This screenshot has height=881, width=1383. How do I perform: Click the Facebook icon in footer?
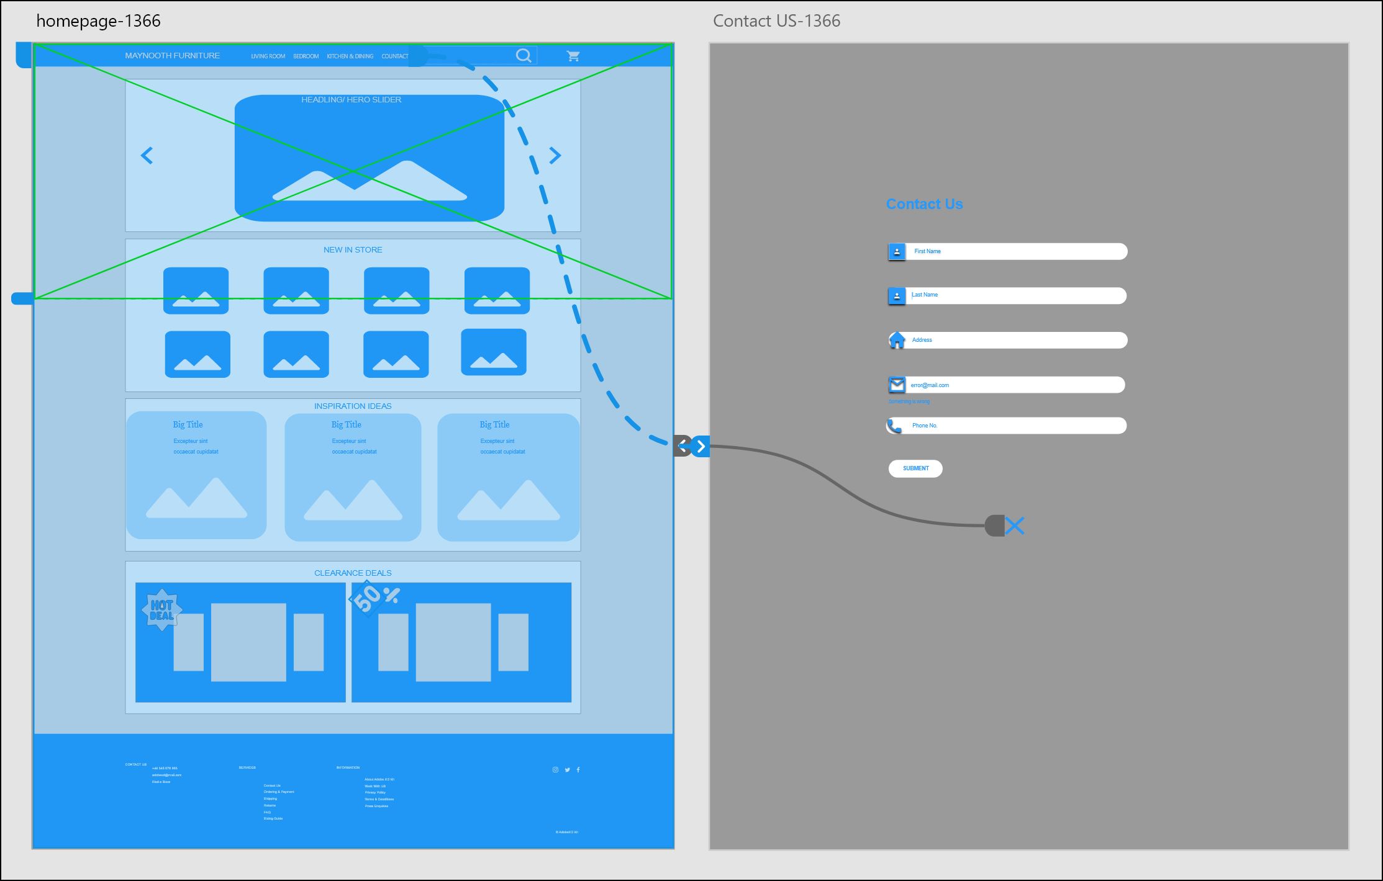[x=578, y=769]
